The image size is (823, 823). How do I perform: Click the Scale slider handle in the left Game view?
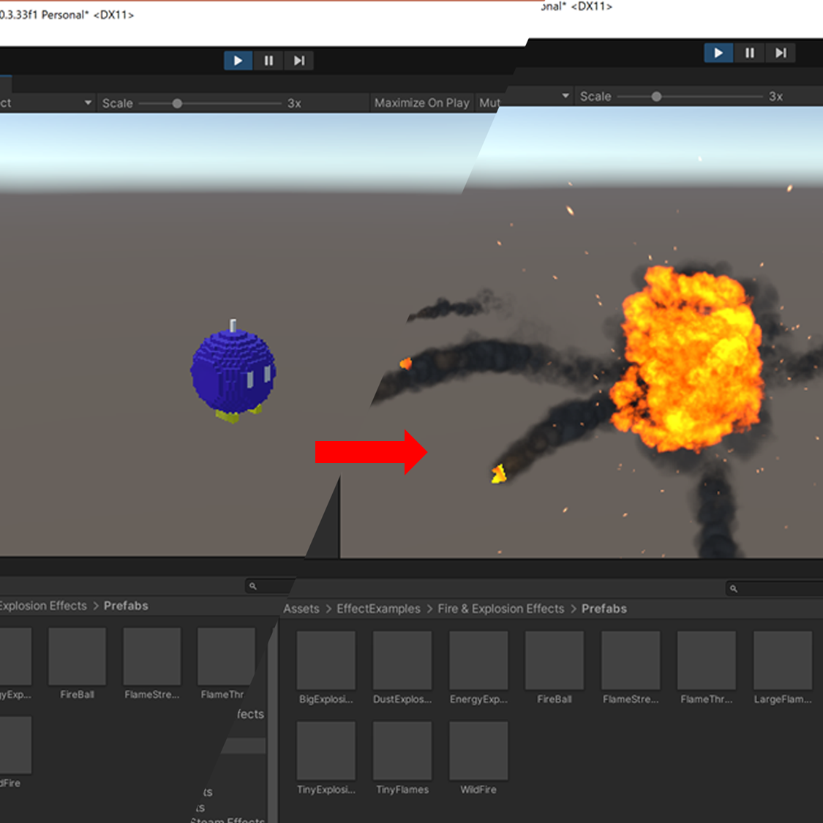[x=178, y=103]
